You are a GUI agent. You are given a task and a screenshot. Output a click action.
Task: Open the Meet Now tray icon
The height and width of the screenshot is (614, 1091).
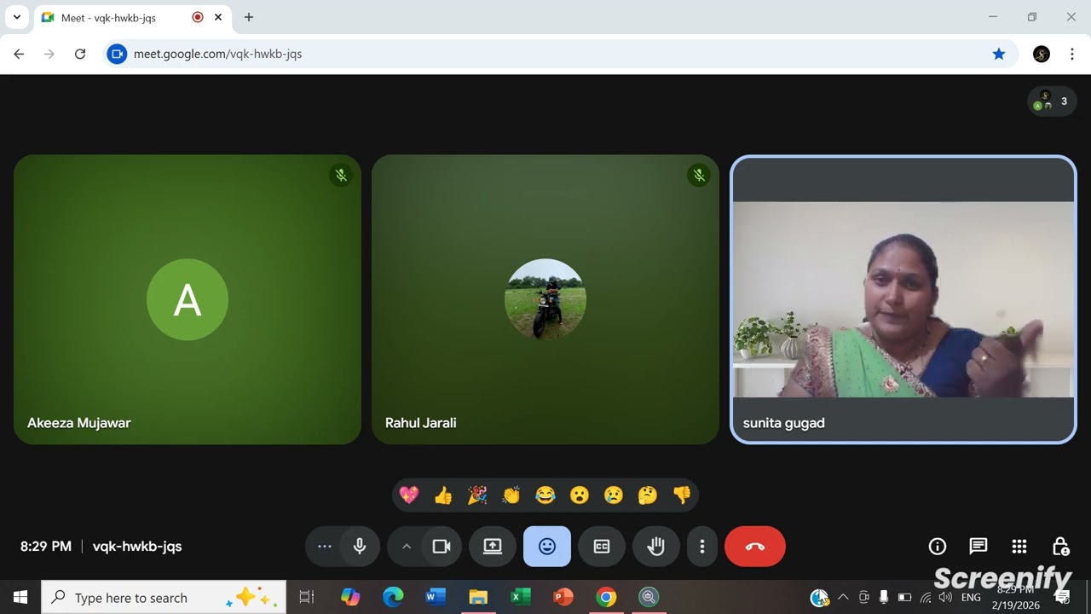point(863,597)
